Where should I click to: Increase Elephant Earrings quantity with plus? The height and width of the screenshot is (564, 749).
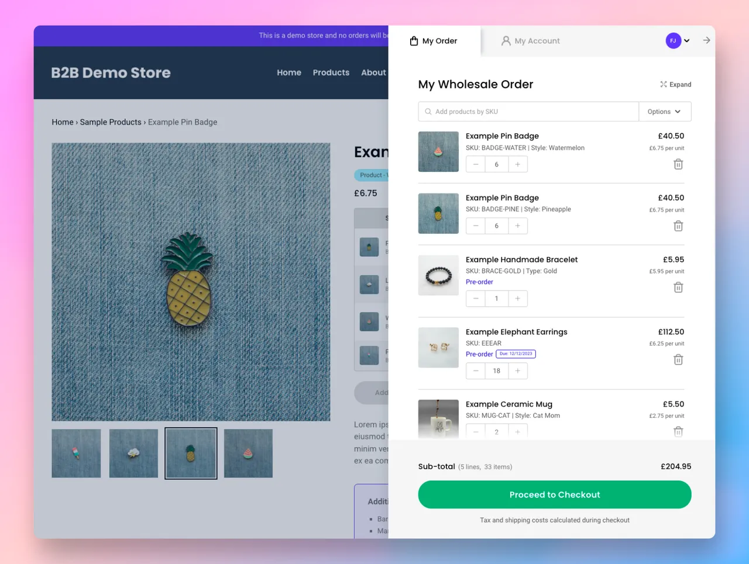pyautogui.click(x=517, y=371)
